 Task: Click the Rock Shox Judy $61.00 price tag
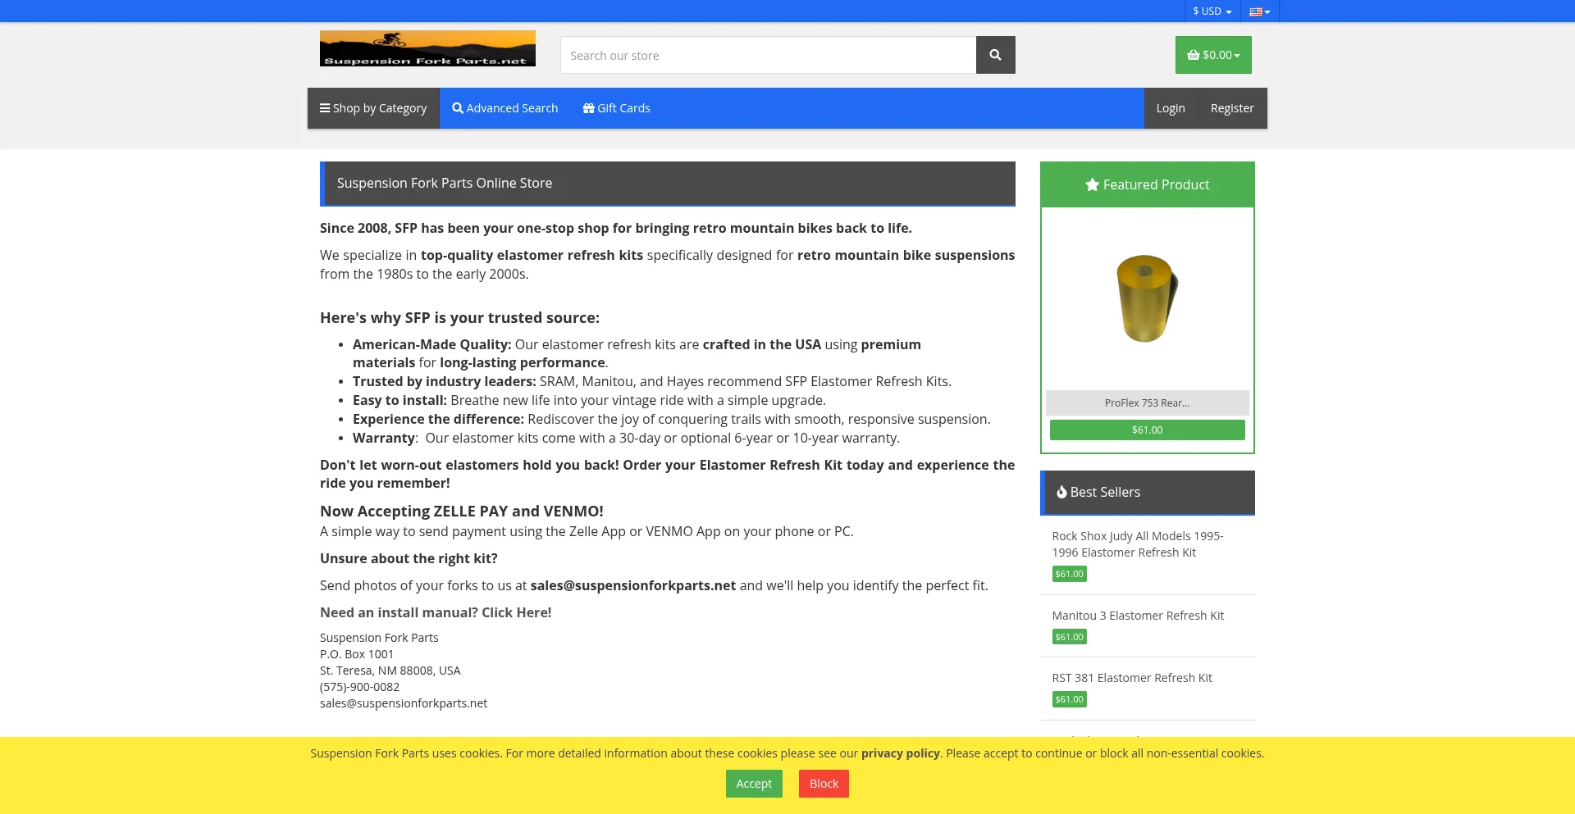[1069, 574]
